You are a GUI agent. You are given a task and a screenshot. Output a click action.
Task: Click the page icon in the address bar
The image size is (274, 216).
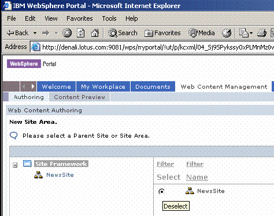click(x=36, y=47)
